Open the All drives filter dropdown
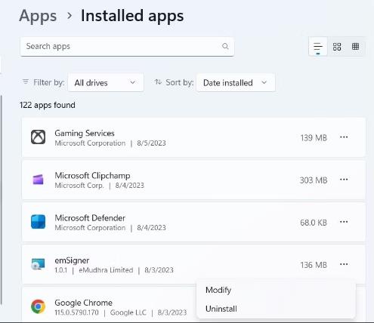This screenshot has width=374, height=323. [x=106, y=82]
